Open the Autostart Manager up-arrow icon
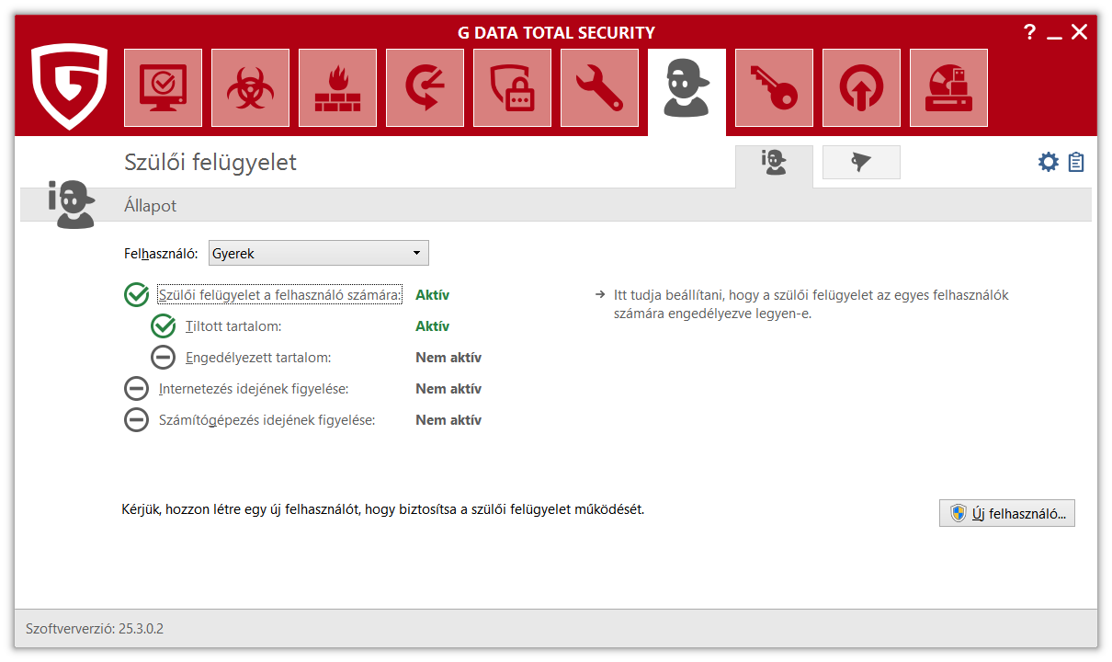The height and width of the screenshot is (662, 1112). pyautogui.click(x=861, y=87)
